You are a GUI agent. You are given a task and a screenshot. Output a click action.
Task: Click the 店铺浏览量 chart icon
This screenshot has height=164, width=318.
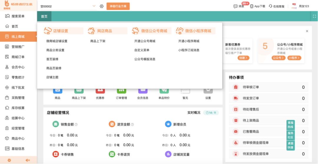click(168, 154)
